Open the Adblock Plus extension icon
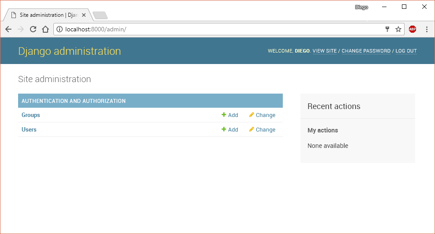 (x=412, y=29)
